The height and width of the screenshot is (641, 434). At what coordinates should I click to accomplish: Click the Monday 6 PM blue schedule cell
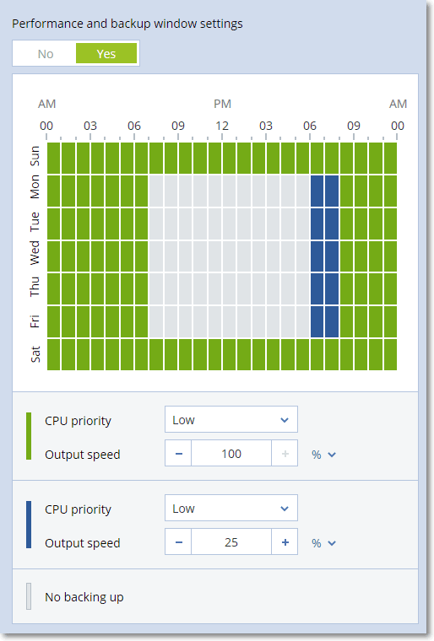tap(317, 191)
